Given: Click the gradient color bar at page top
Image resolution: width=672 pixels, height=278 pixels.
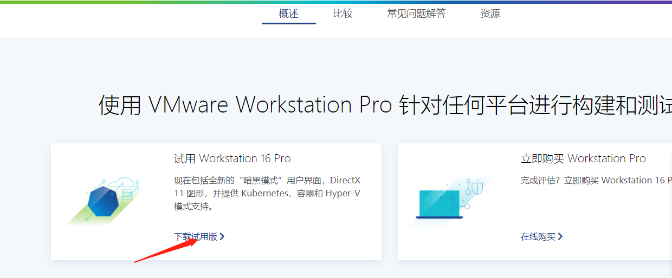Looking at the screenshot, I should point(336,2).
